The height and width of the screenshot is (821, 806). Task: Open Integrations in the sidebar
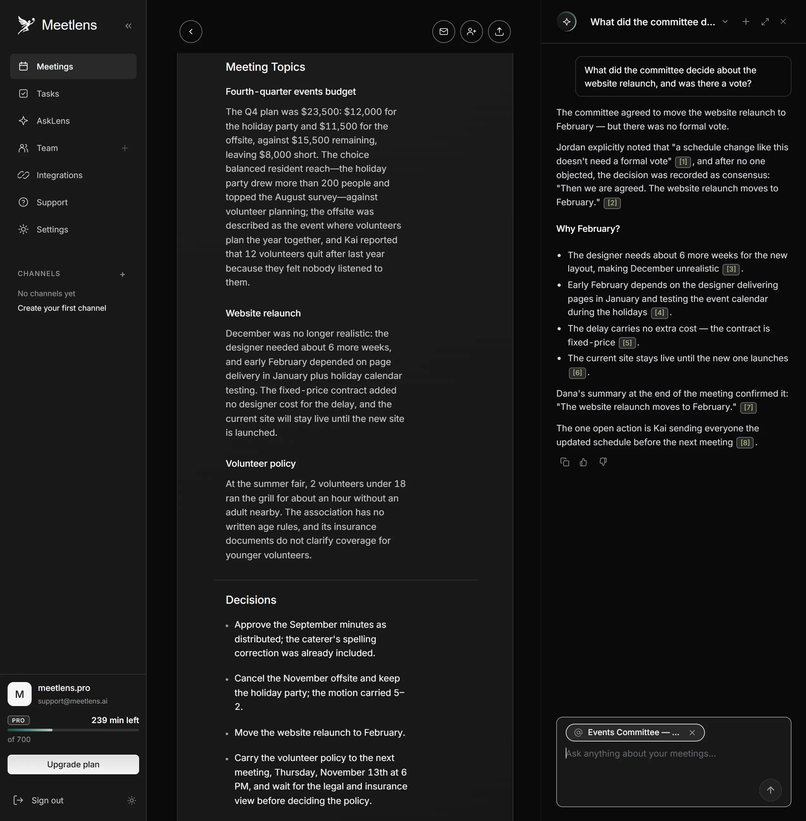point(73,175)
